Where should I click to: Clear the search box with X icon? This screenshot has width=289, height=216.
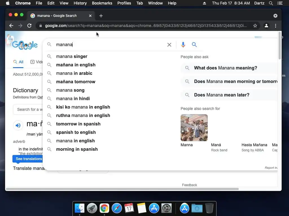[x=169, y=45]
